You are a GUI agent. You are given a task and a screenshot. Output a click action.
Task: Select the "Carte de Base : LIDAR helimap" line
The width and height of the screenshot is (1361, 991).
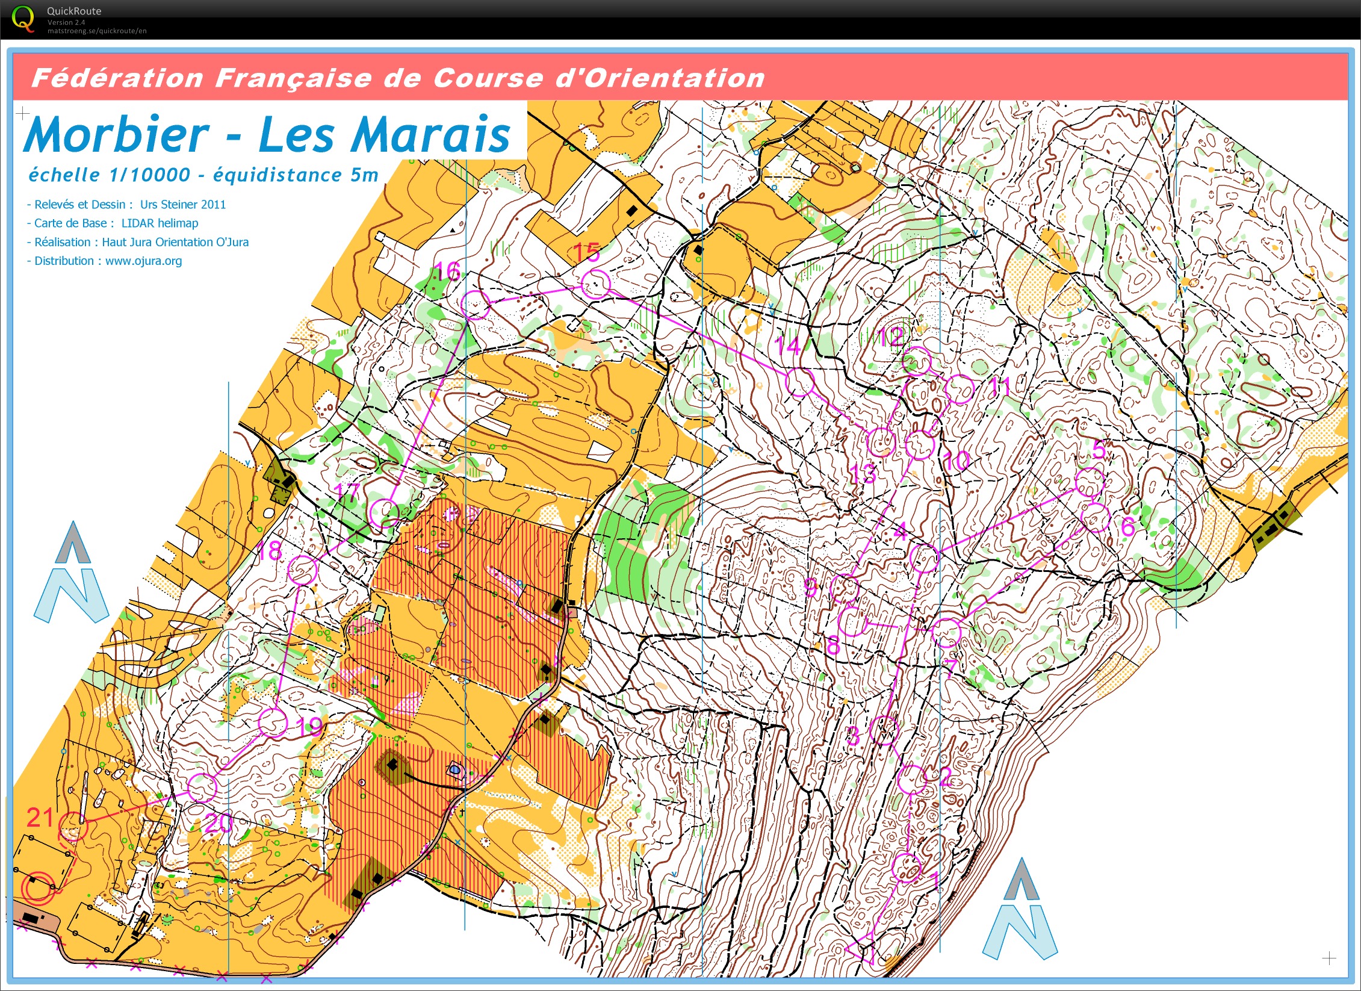point(113,223)
